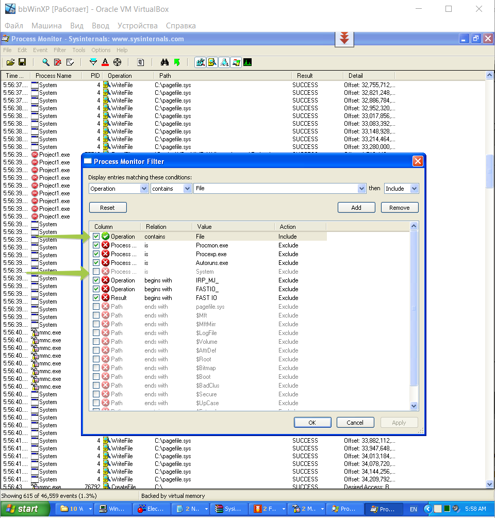Click the Reset button
This screenshot has width=495, height=518.
coord(108,208)
